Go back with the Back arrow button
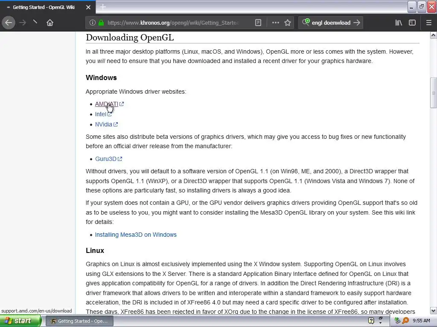Screen dimensions: 437x327 pyautogui.click(x=9, y=23)
